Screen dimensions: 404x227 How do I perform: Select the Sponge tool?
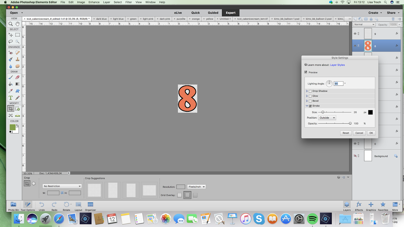point(17,66)
